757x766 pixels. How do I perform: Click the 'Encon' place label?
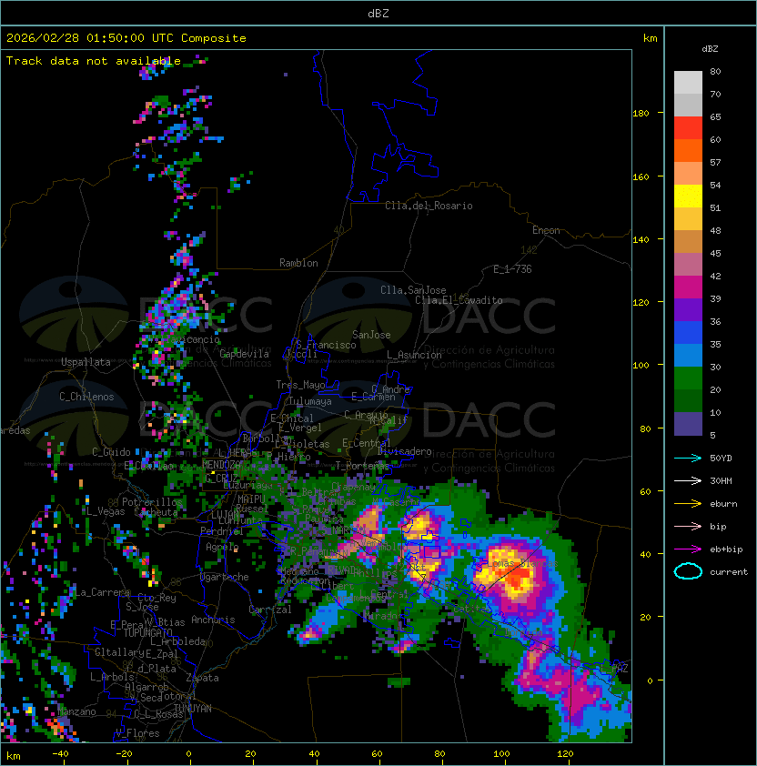click(x=546, y=230)
